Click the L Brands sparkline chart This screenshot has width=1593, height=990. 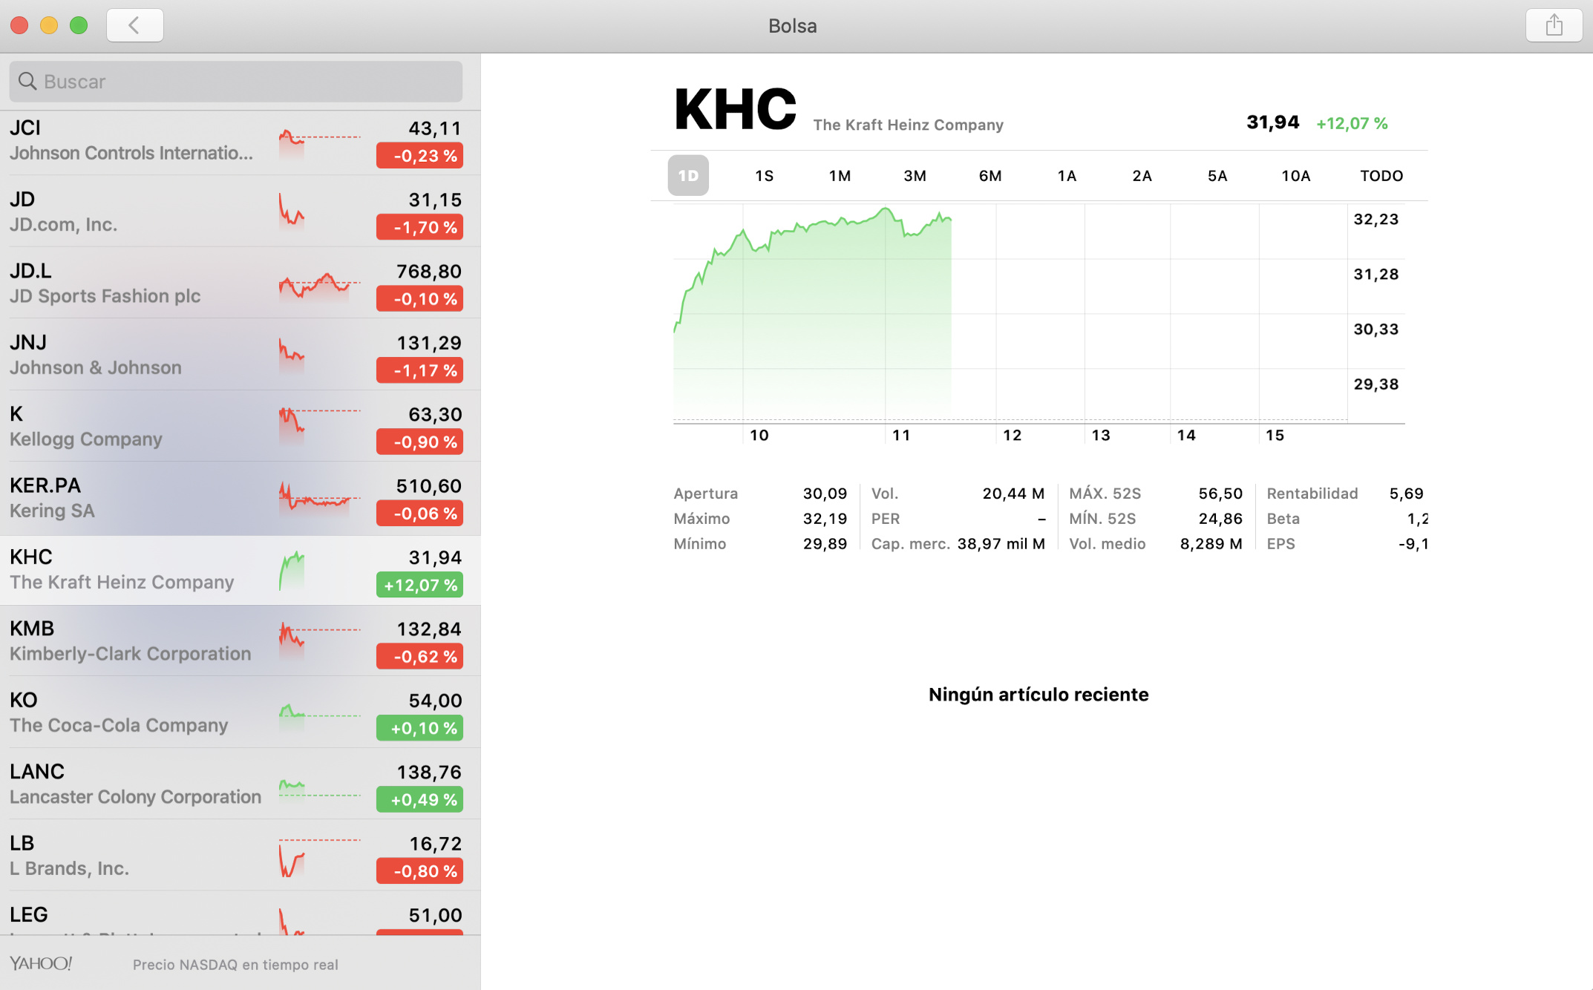point(320,856)
